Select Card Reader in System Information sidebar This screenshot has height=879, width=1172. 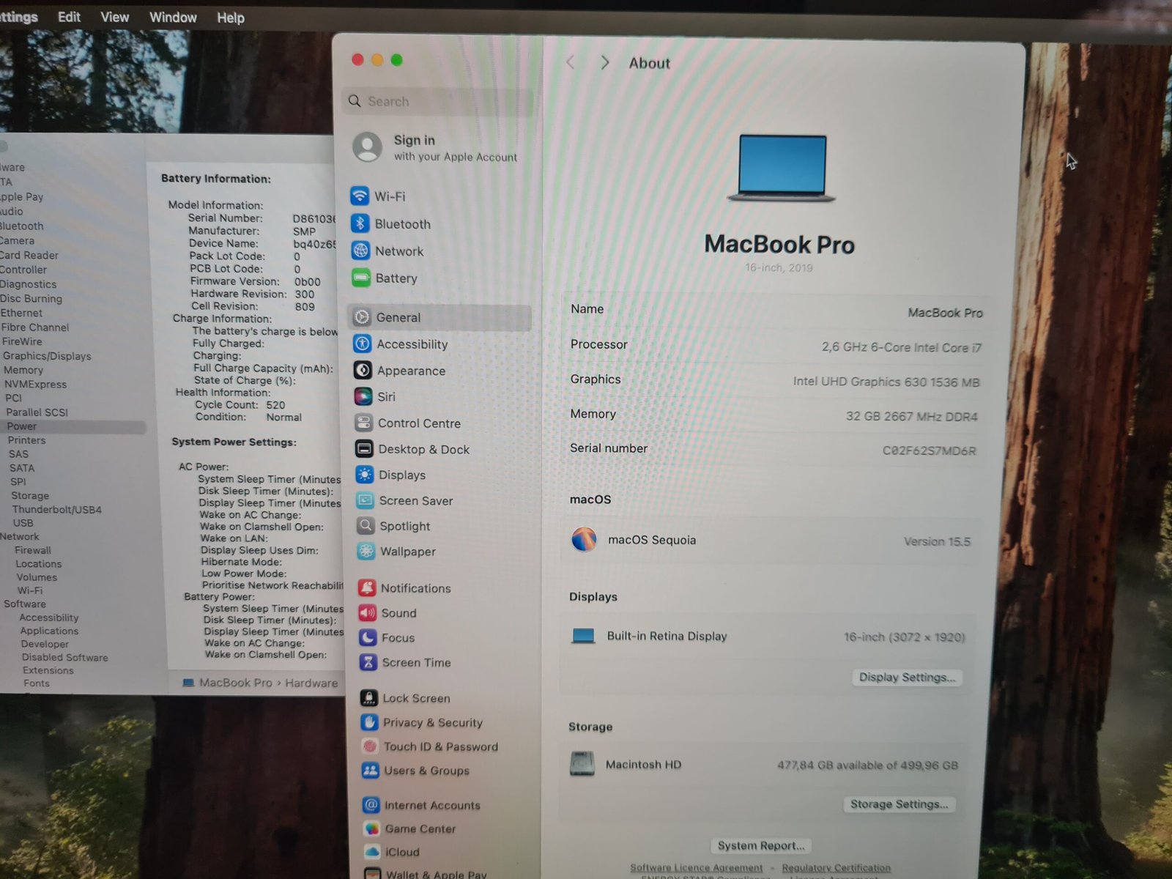pyautogui.click(x=29, y=255)
